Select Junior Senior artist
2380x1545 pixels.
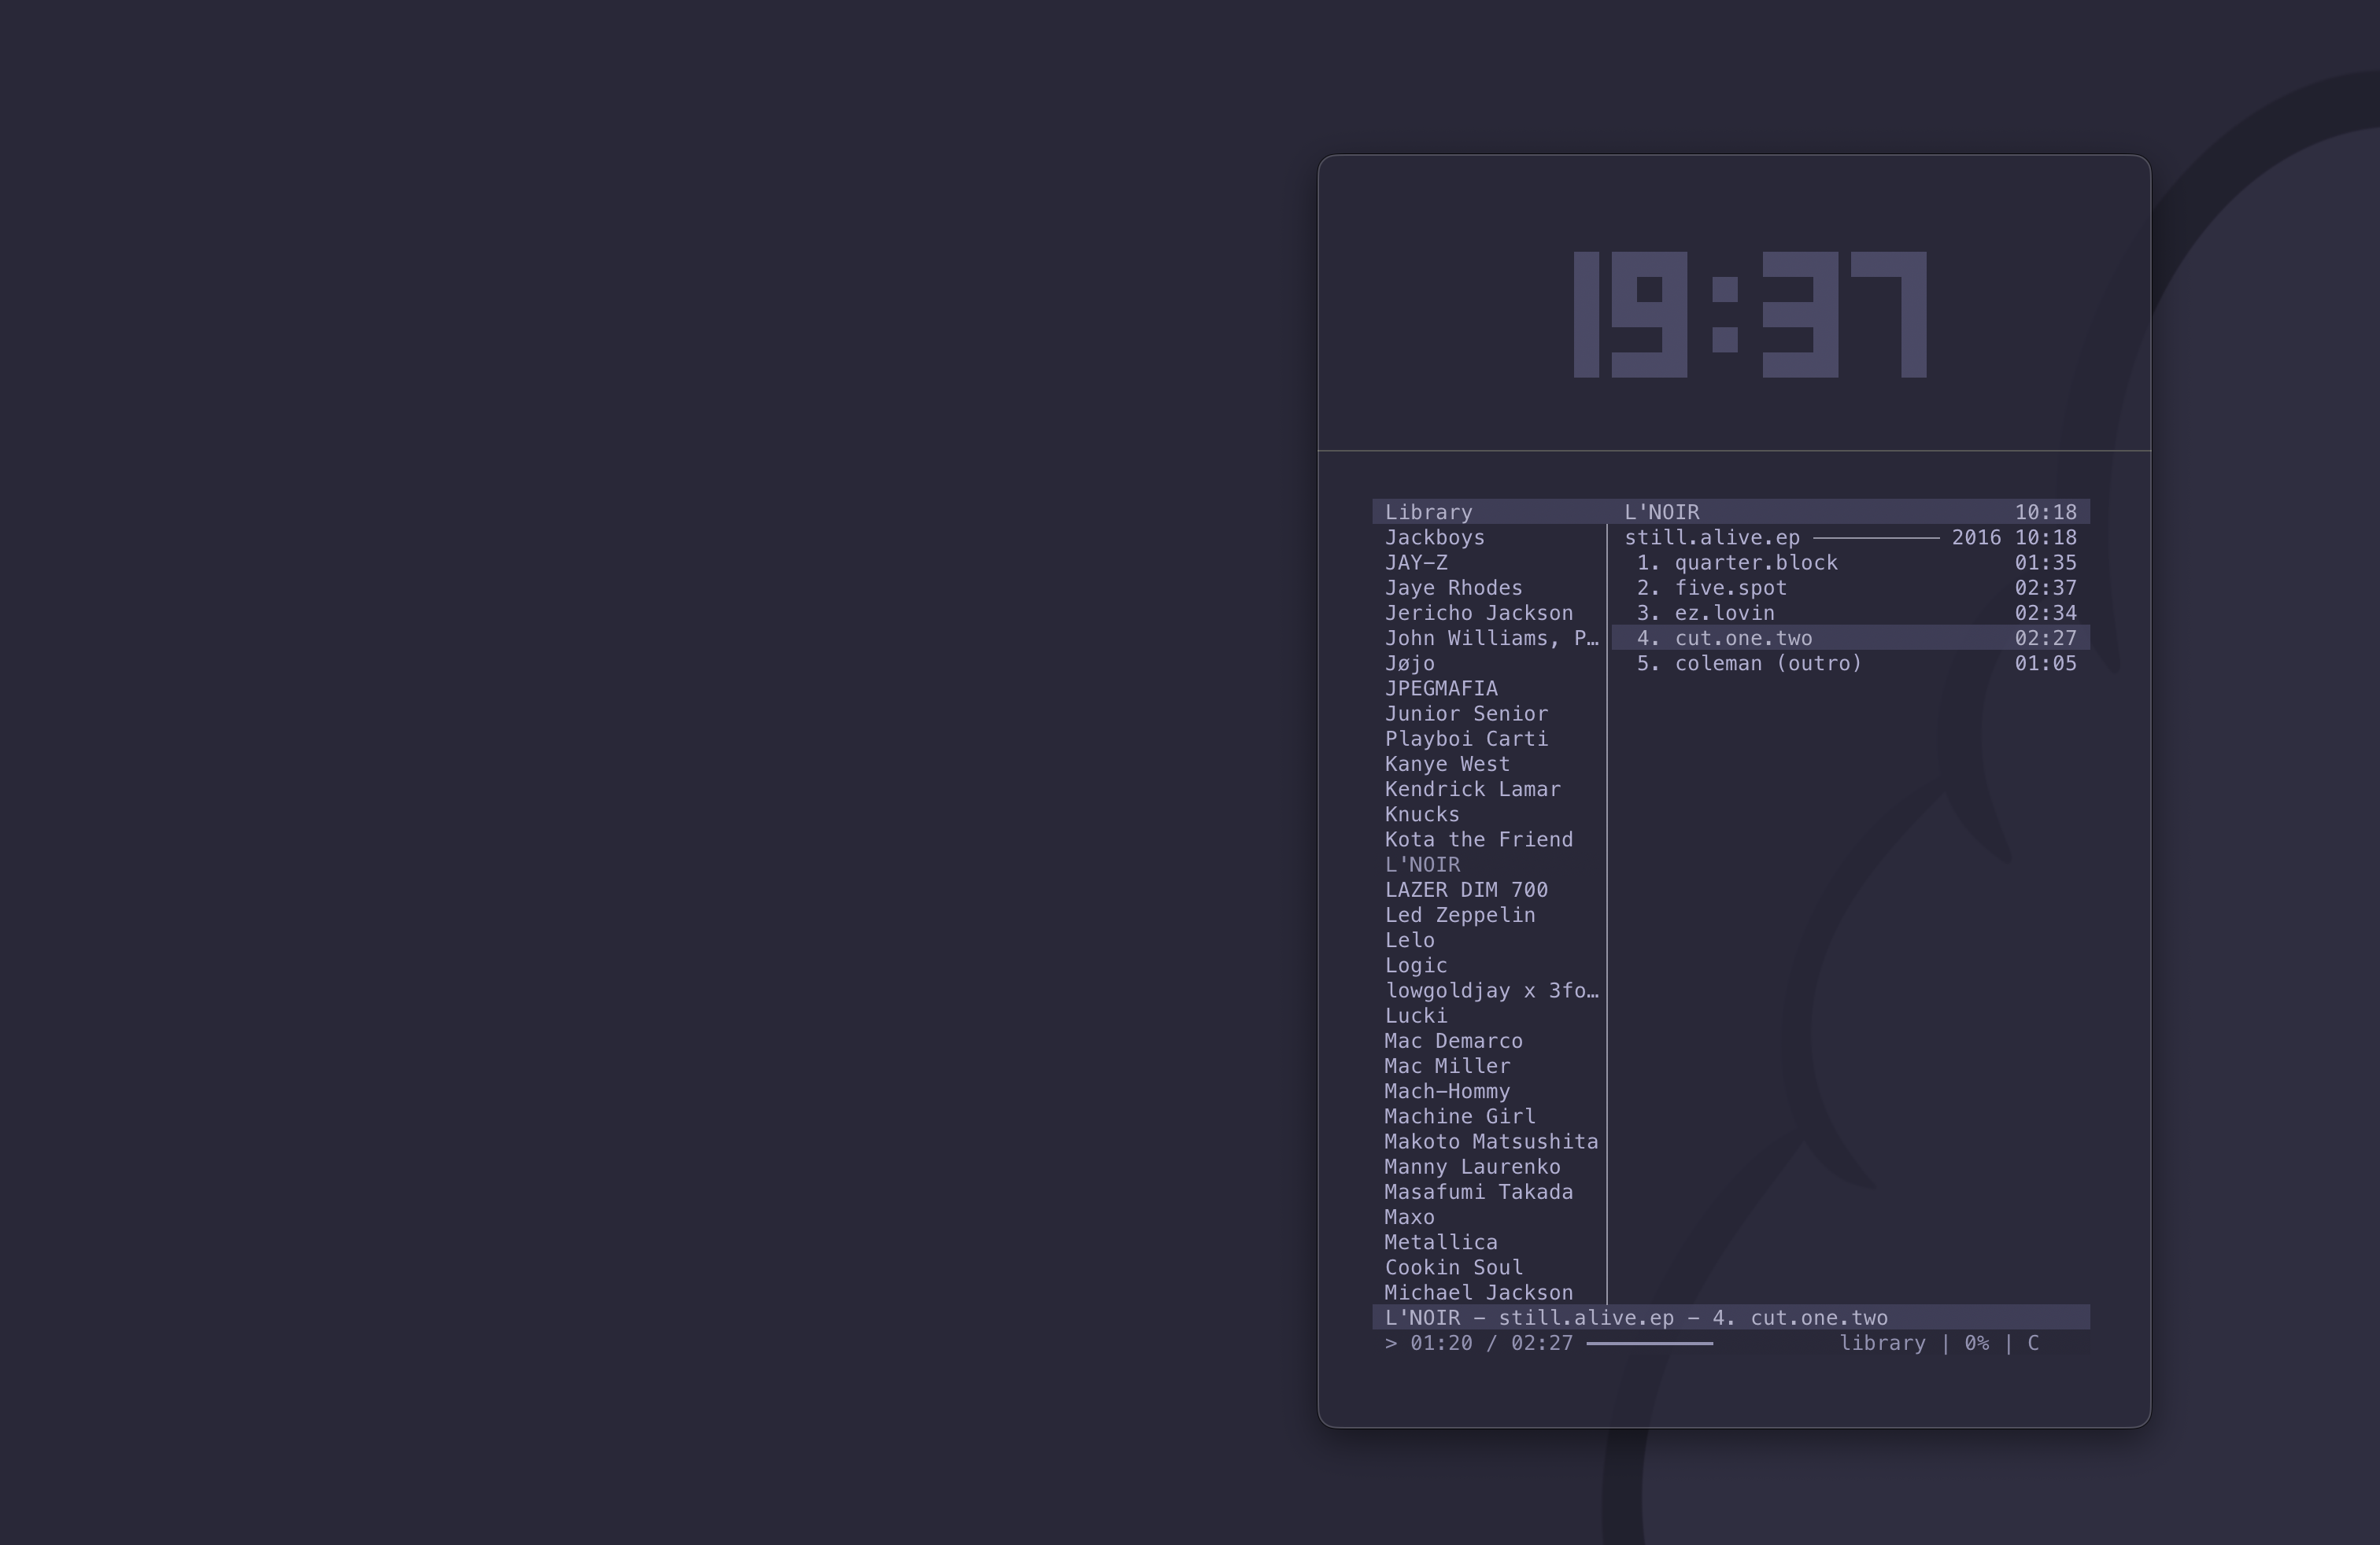(1466, 714)
